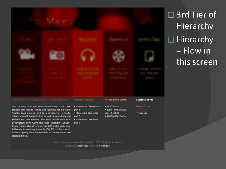This screenshot has width=226, height=169.
Task: Click the film camera icon
Action: point(26,54)
